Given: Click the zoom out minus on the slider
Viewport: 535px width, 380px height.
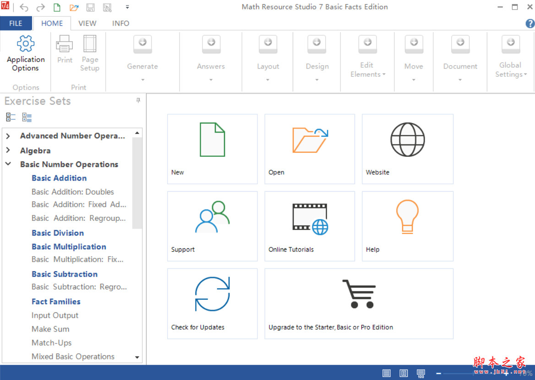Looking at the screenshot, I should 438,373.
